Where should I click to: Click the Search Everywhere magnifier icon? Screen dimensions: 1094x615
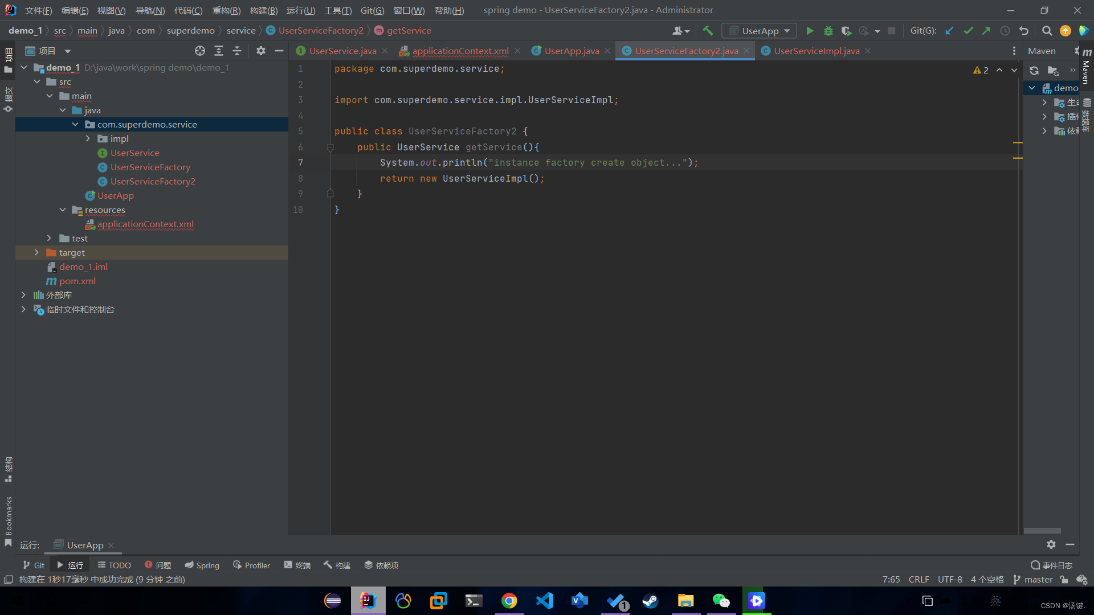1047,31
